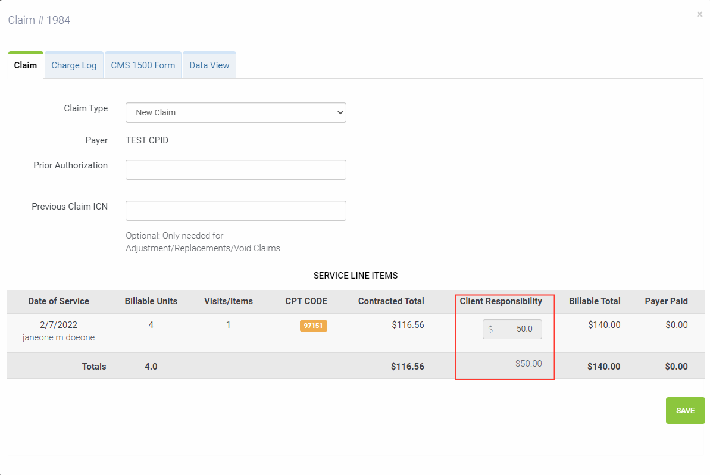Click the $116.56 contracted total in service row
This screenshot has width=710, height=475.
click(x=408, y=324)
